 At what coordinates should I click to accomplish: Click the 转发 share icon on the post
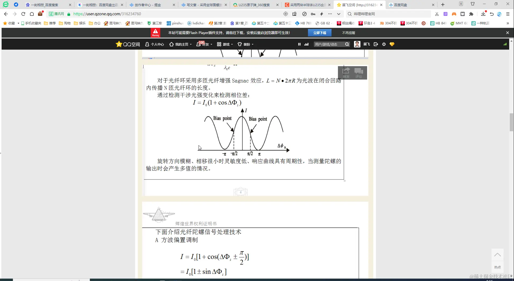pyautogui.click(x=346, y=72)
